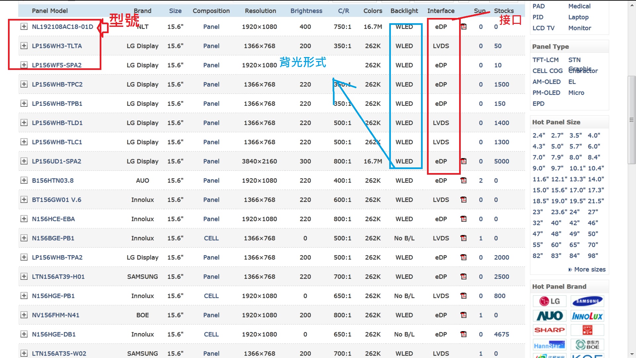Select the Sharp brand logo
This screenshot has width=636, height=358.
pyautogui.click(x=550, y=330)
